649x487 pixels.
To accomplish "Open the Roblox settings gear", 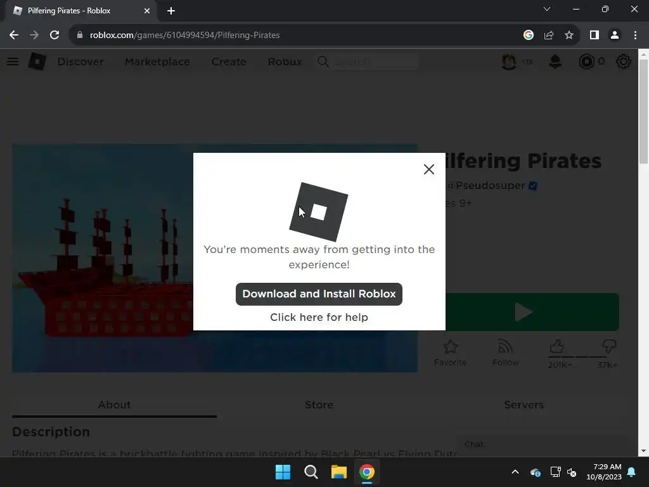I will (x=624, y=62).
